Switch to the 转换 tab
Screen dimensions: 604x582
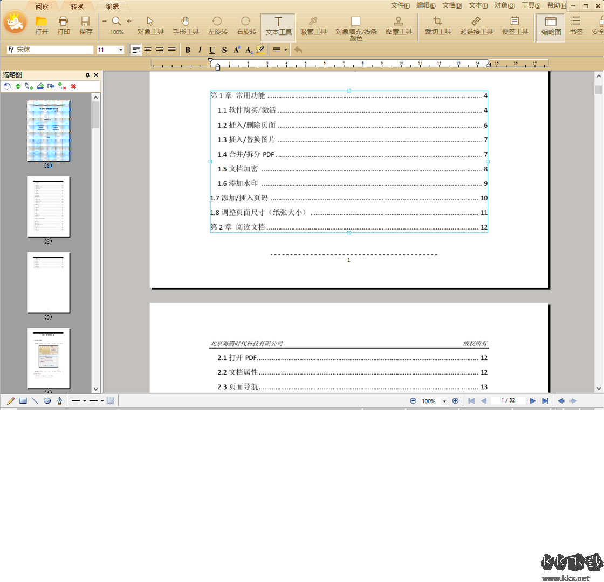pyautogui.click(x=77, y=6)
